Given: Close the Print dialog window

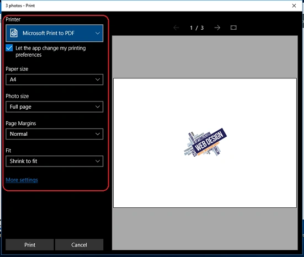Looking at the screenshot, I should tap(294, 6).
